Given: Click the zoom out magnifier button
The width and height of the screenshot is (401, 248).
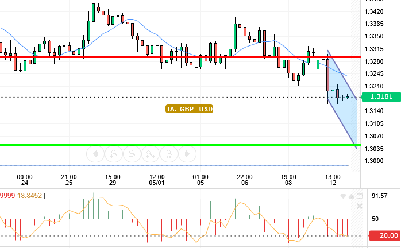Looking at the screenshot, I should coord(132,154).
